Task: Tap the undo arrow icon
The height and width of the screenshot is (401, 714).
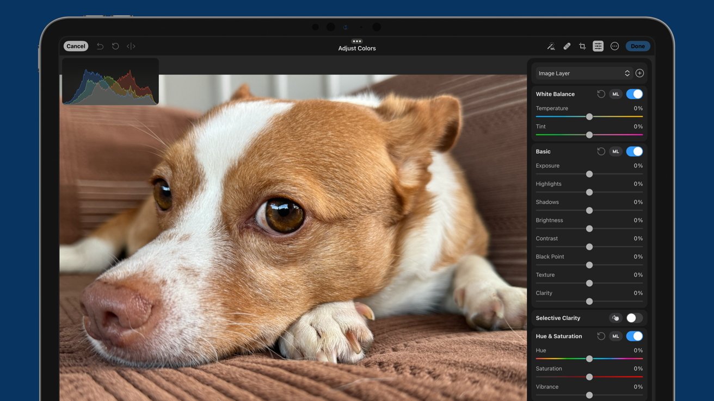Action: click(100, 46)
